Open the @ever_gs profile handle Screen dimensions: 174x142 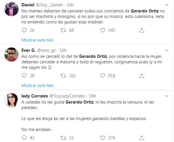tap(48, 50)
